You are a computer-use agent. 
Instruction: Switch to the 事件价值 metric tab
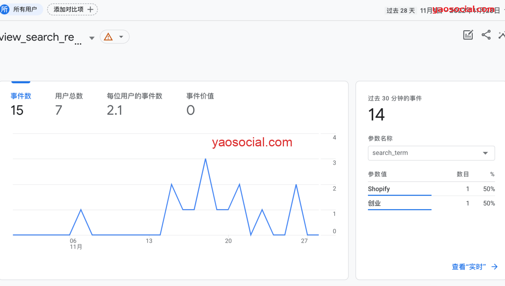200,96
